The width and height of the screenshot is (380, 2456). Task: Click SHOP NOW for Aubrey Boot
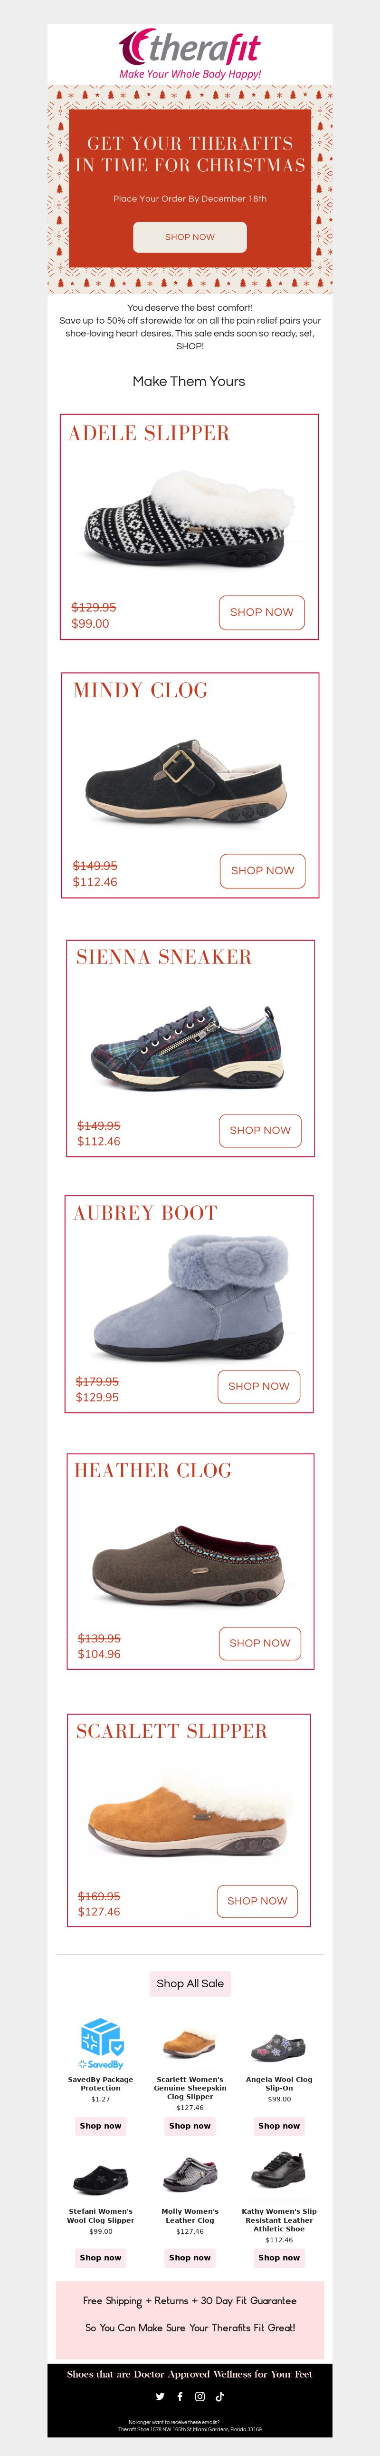(258, 1386)
